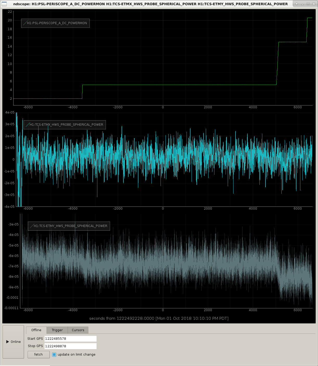
Task: Click the 'Stop GPS' label
Action: (35, 346)
